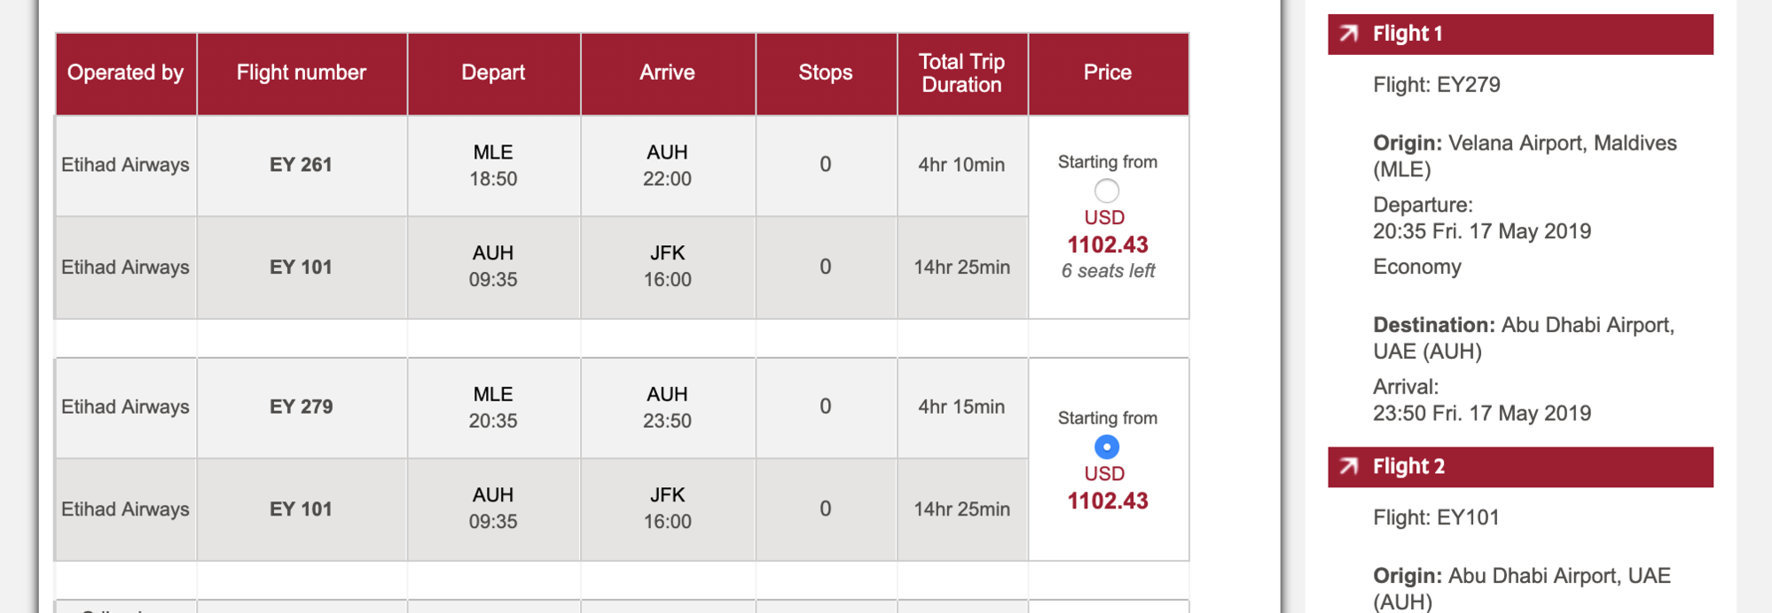Click the first USD 1102.43 price
The width and height of the screenshot is (1772, 613).
(x=1107, y=232)
